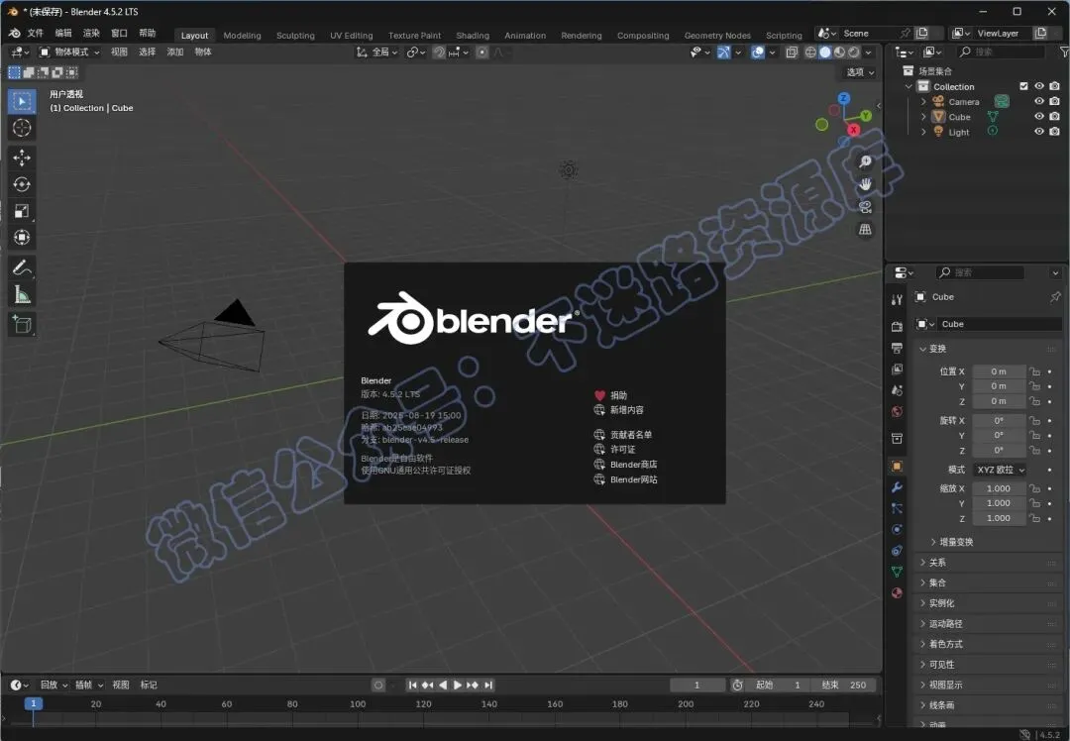Open the Object Data green triangle tab
The width and height of the screenshot is (1070, 741).
(x=897, y=572)
